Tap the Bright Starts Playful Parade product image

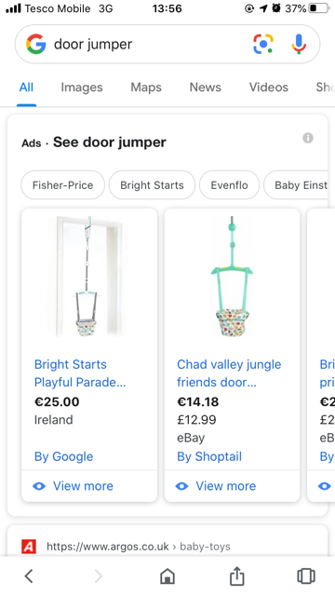tap(89, 277)
